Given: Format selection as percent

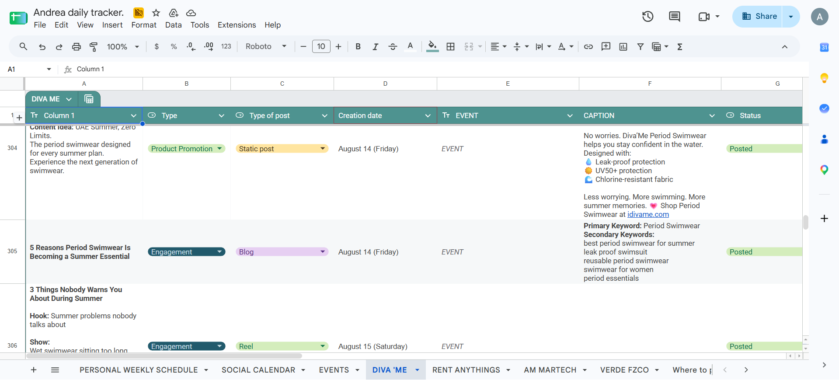Looking at the screenshot, I should click(174, 46).
